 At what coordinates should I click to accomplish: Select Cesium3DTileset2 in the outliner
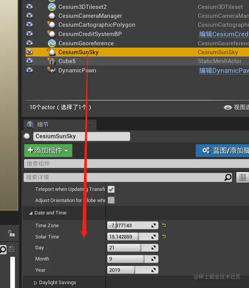click(82, 7)
